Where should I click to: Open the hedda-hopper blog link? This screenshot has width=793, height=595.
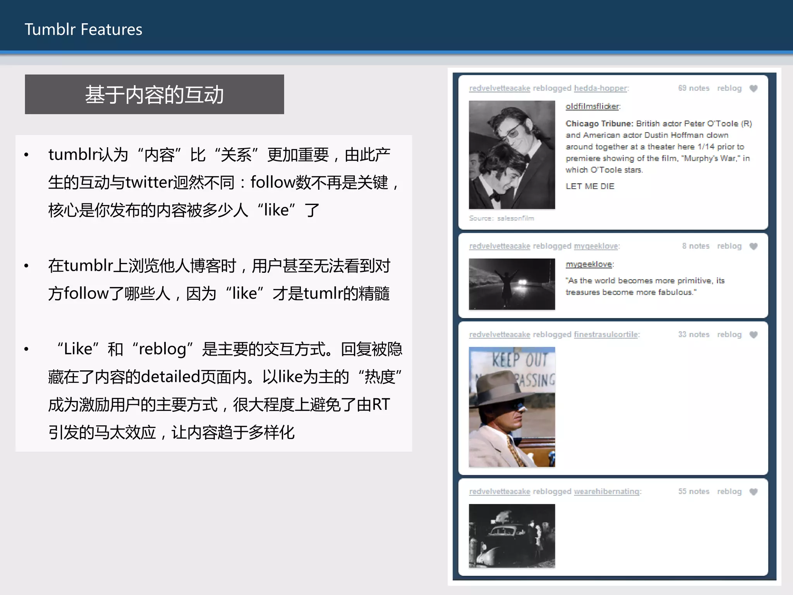tap(600, 88)
